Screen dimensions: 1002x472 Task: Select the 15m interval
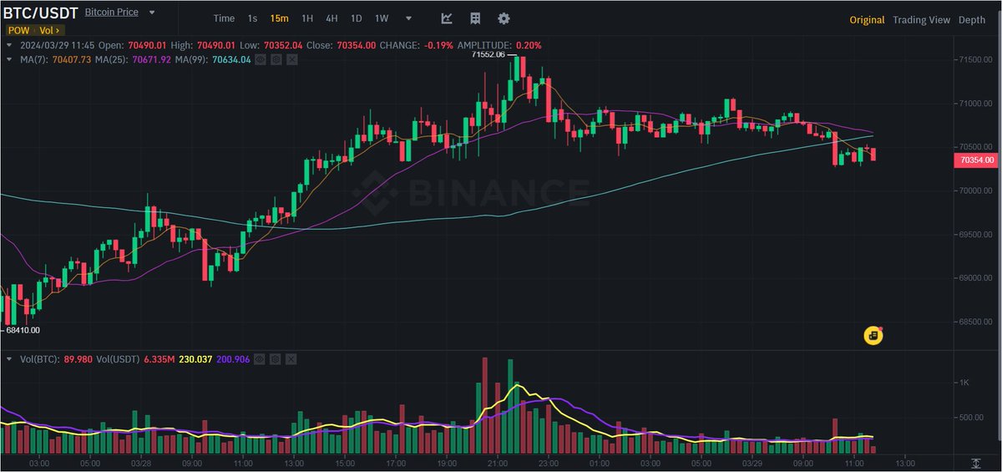coord(279,18)
